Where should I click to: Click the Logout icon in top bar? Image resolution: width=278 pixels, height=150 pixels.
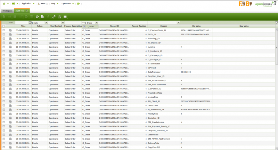[x=79, y=3]
